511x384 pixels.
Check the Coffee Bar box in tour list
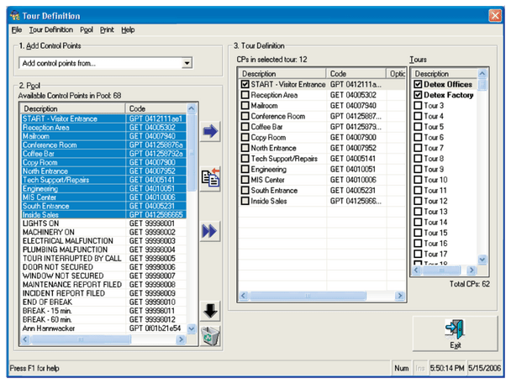pyautogui.click(x=245, y=127)
